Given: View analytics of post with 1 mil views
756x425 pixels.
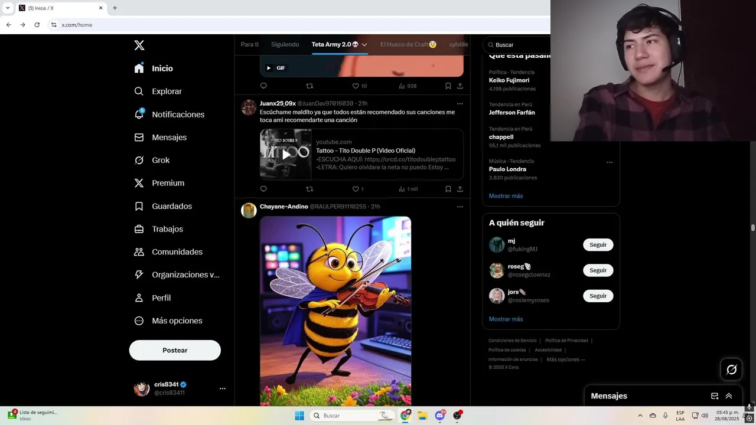Looking at the screenshot, I should point(408,189).
